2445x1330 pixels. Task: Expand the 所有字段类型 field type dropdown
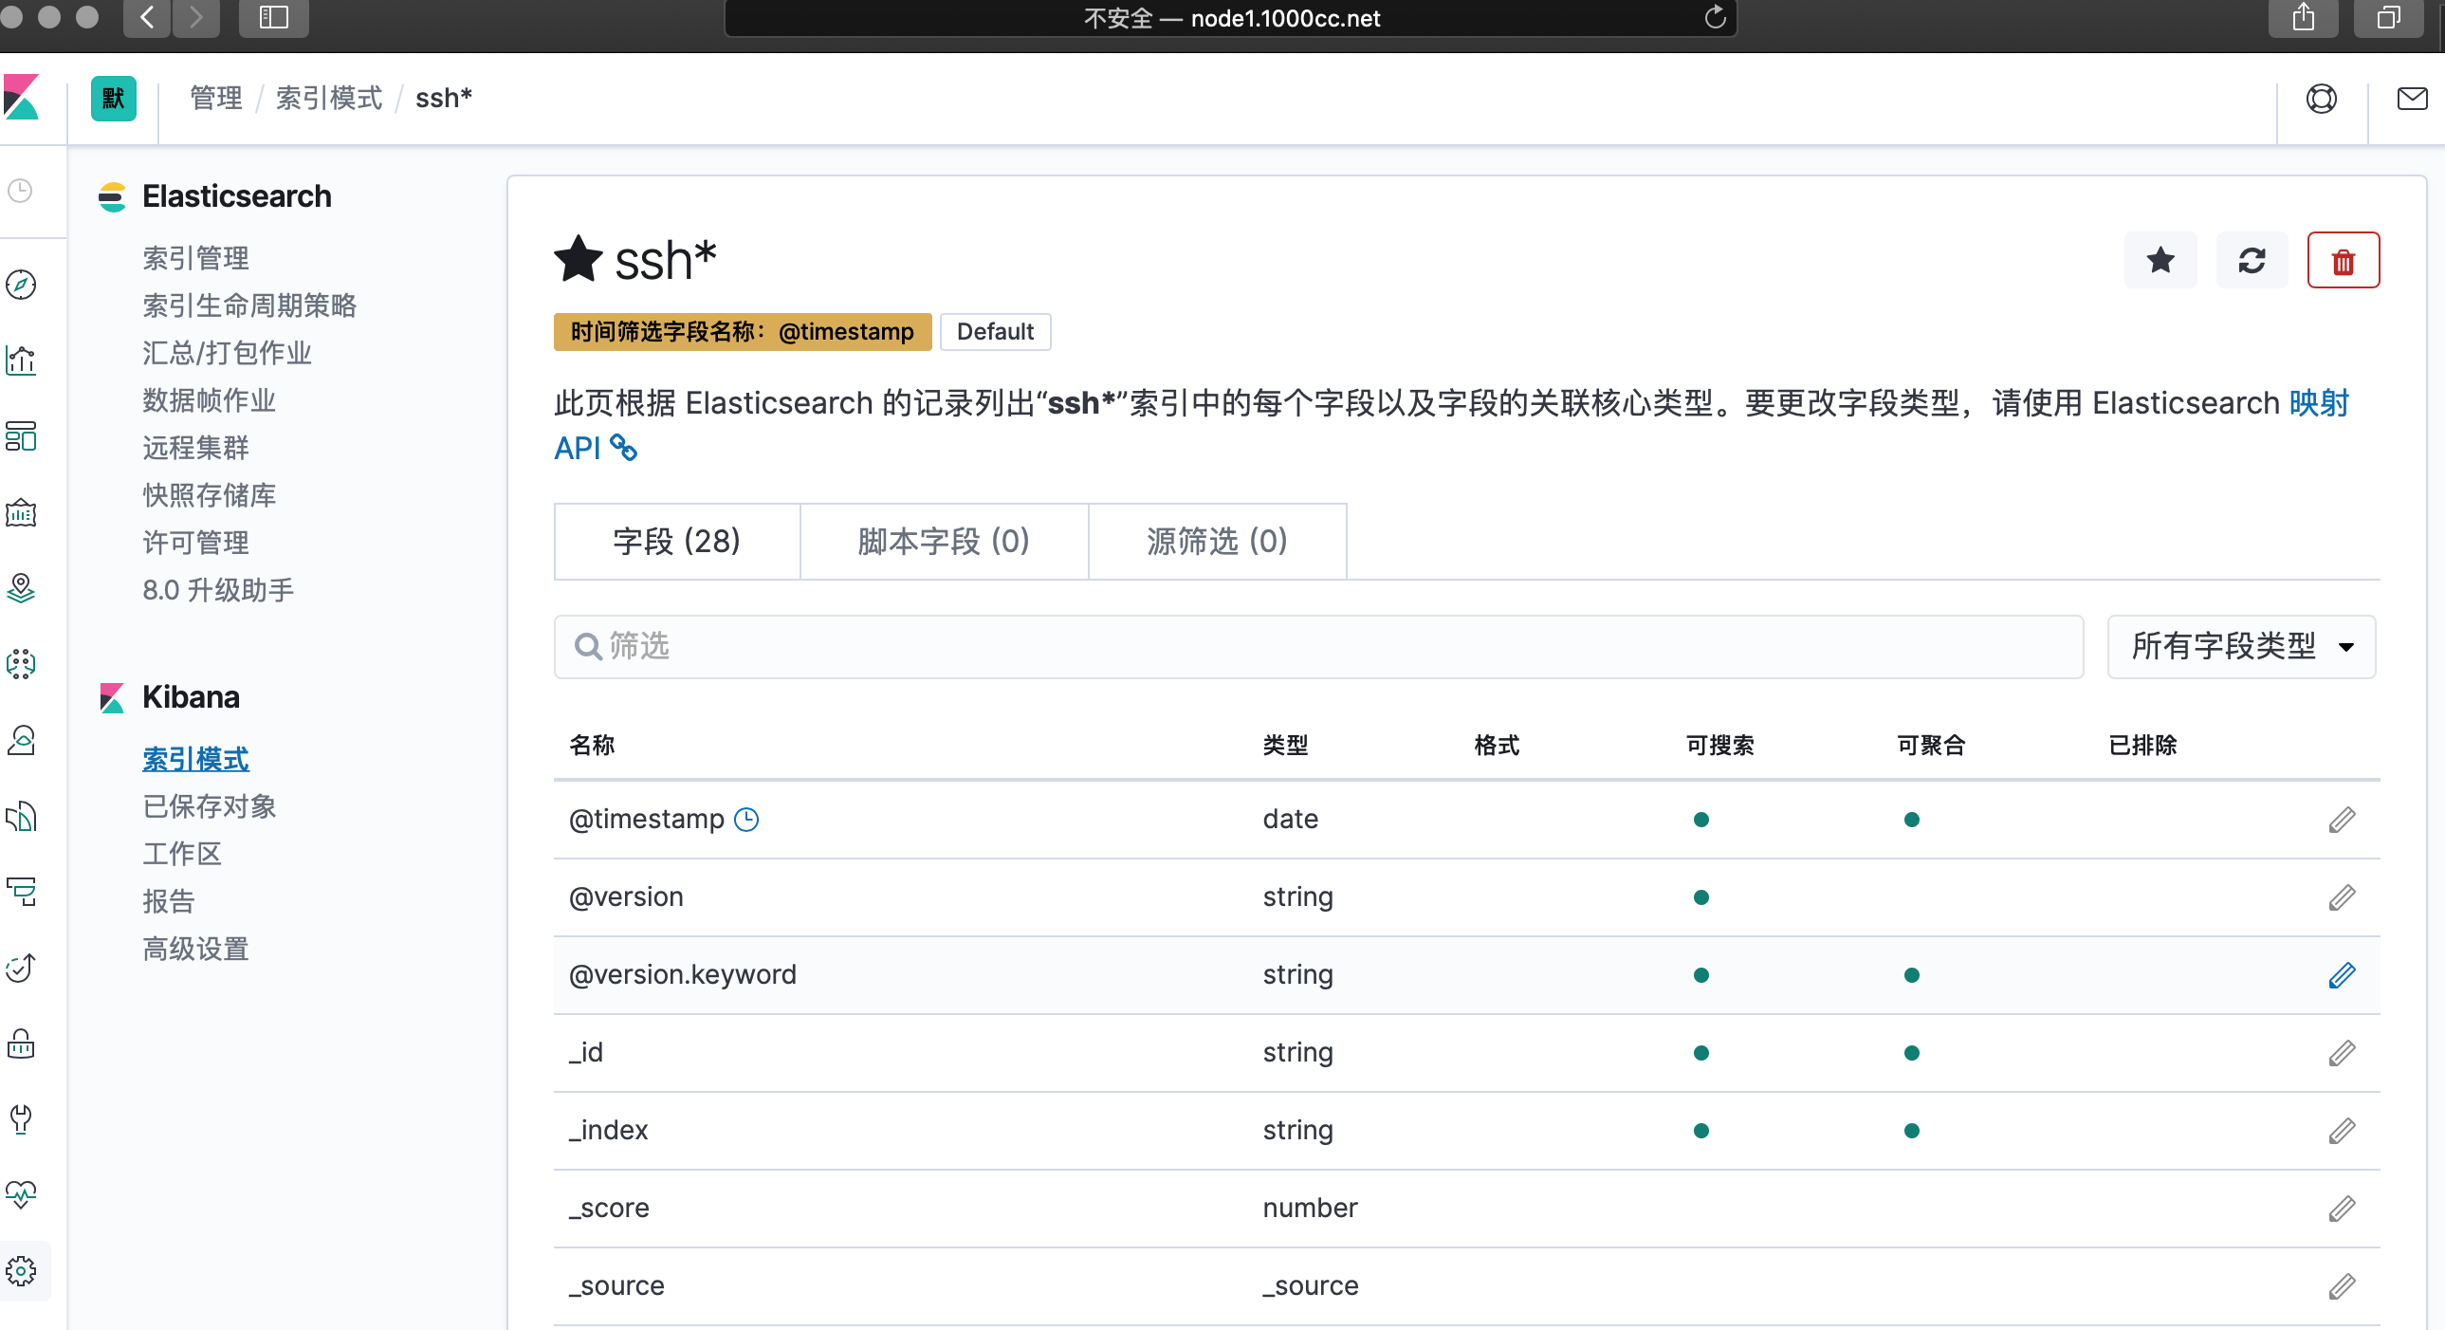coord(2240,646)
